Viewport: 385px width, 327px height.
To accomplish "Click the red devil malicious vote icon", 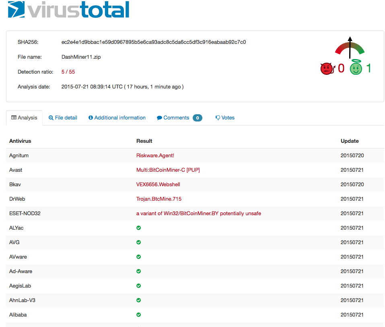I will click(x=327, y=68).
